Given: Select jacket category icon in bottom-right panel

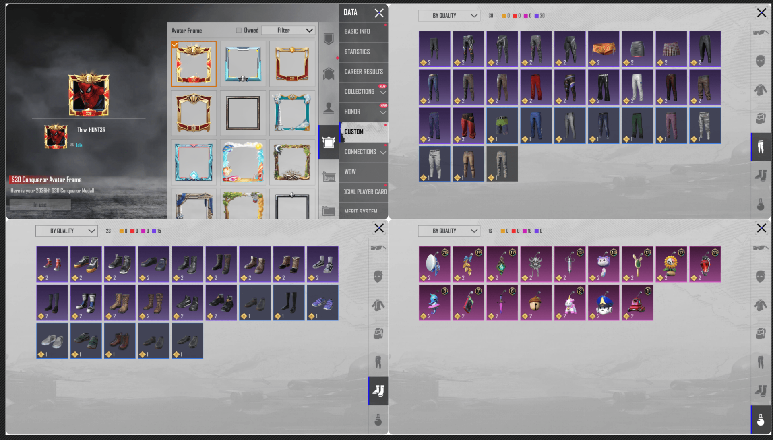Looking at the screenshot, I should click(761, 305).
